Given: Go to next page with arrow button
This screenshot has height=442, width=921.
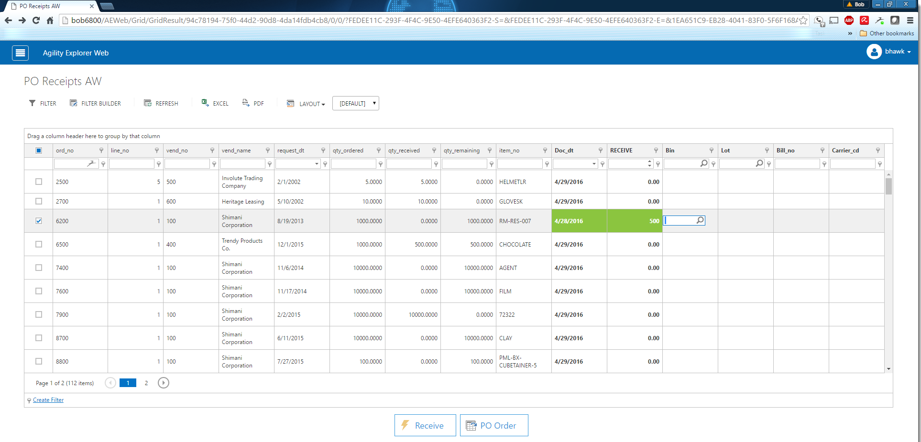Looking at the screenshot, I should coord(163,383).
